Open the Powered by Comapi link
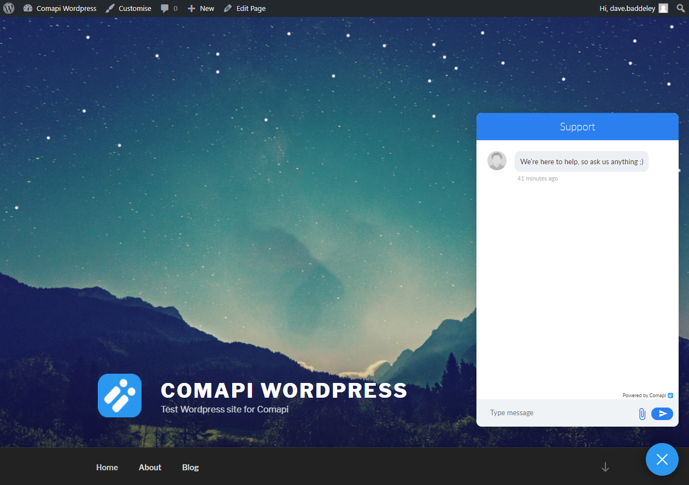Viewport: 689px width, 485px height. point(647,396)
